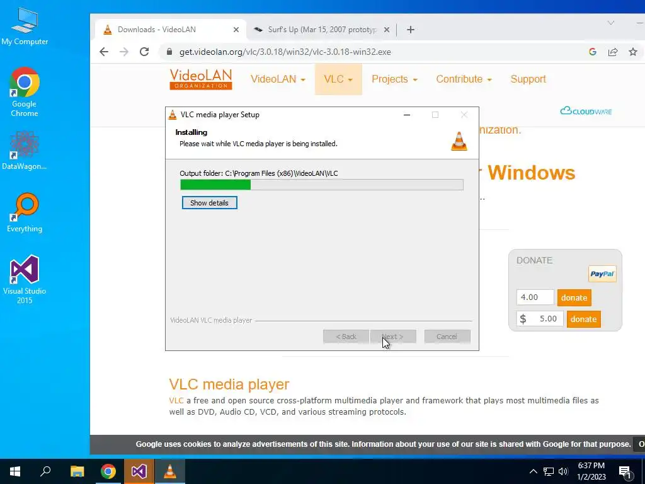Show hidden system tray icons
The image size is (645, 484).
point(533,471)
